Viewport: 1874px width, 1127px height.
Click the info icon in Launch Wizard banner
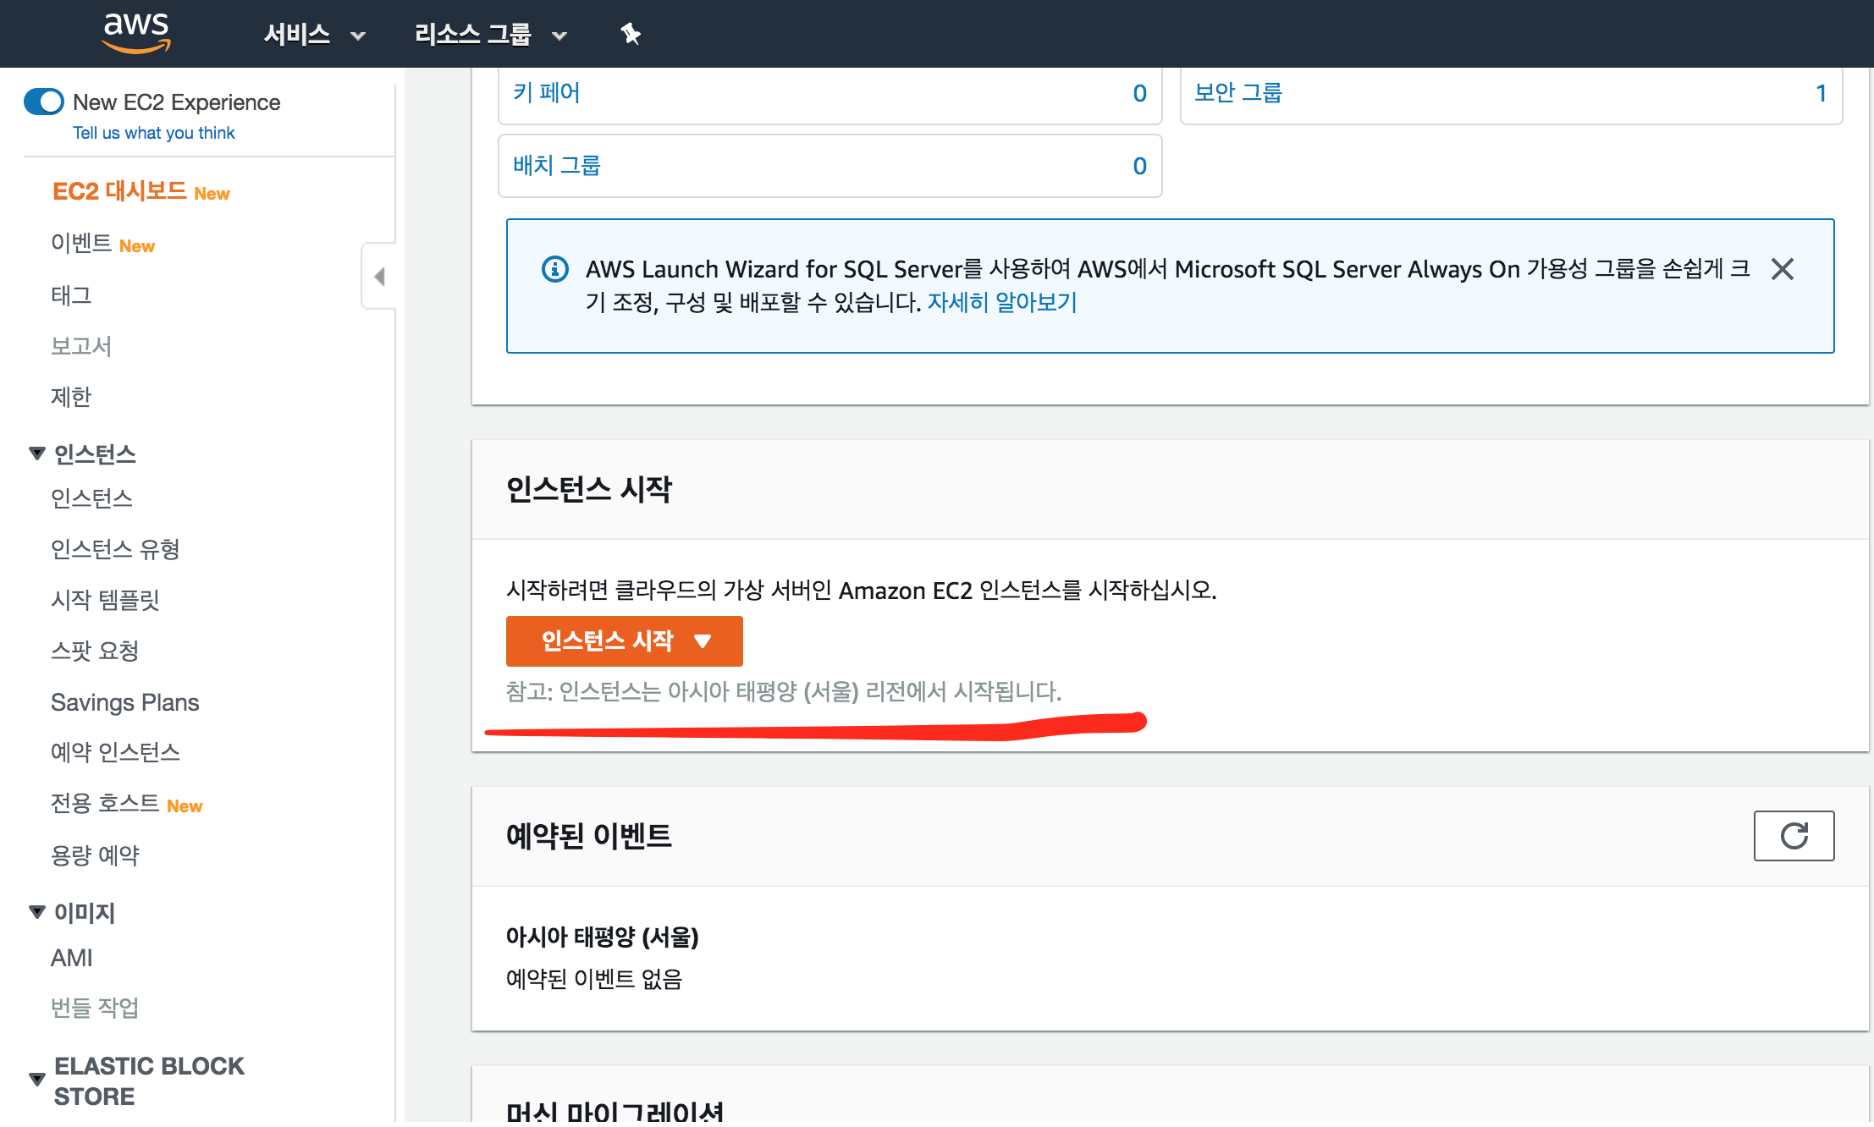(x=554, y=269)
